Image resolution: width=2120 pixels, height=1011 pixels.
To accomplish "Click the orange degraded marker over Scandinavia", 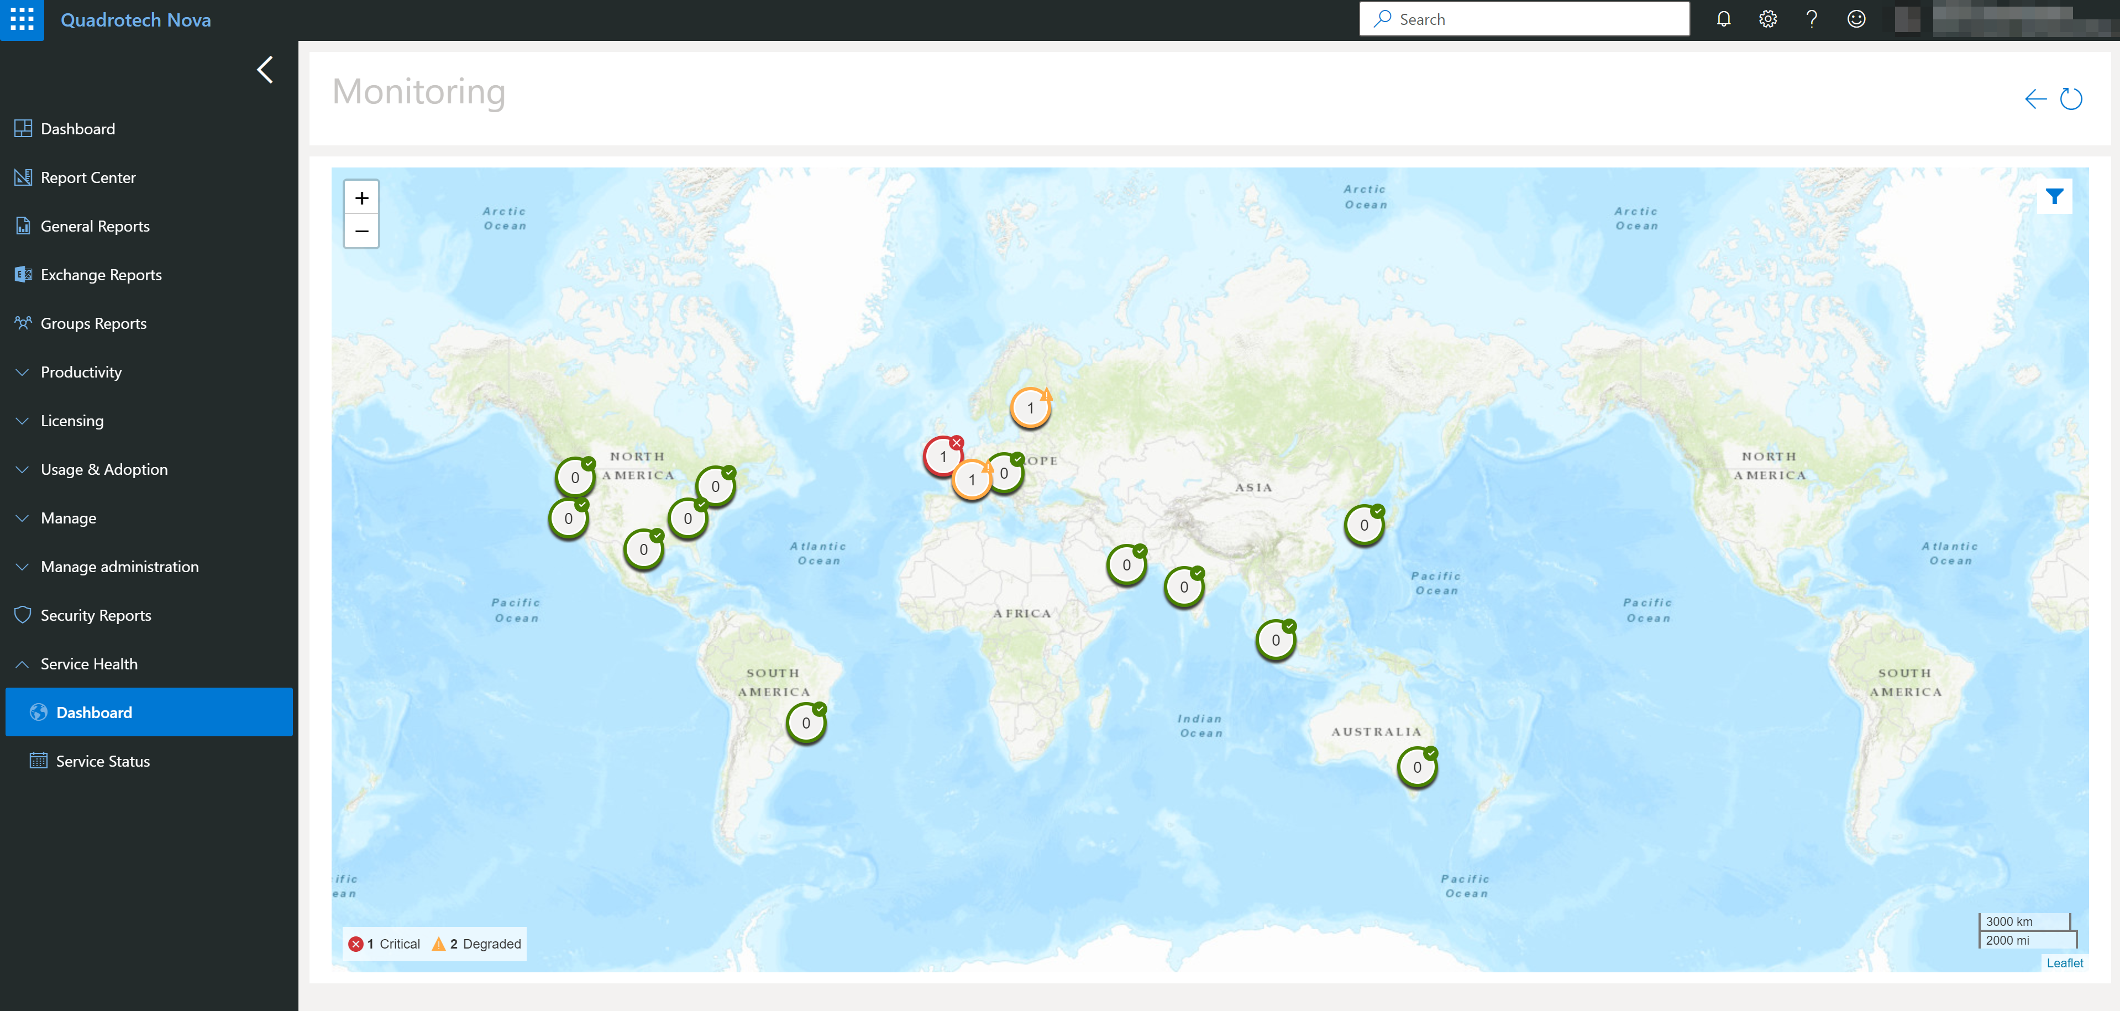I will point(1031,407).
